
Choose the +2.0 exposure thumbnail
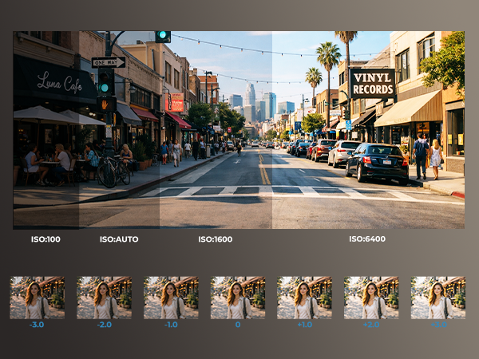(x=371, y=298)
